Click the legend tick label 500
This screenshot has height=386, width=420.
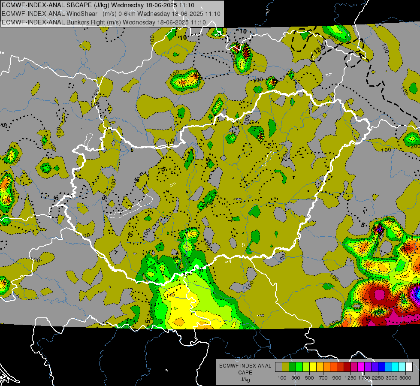point(309,378)
